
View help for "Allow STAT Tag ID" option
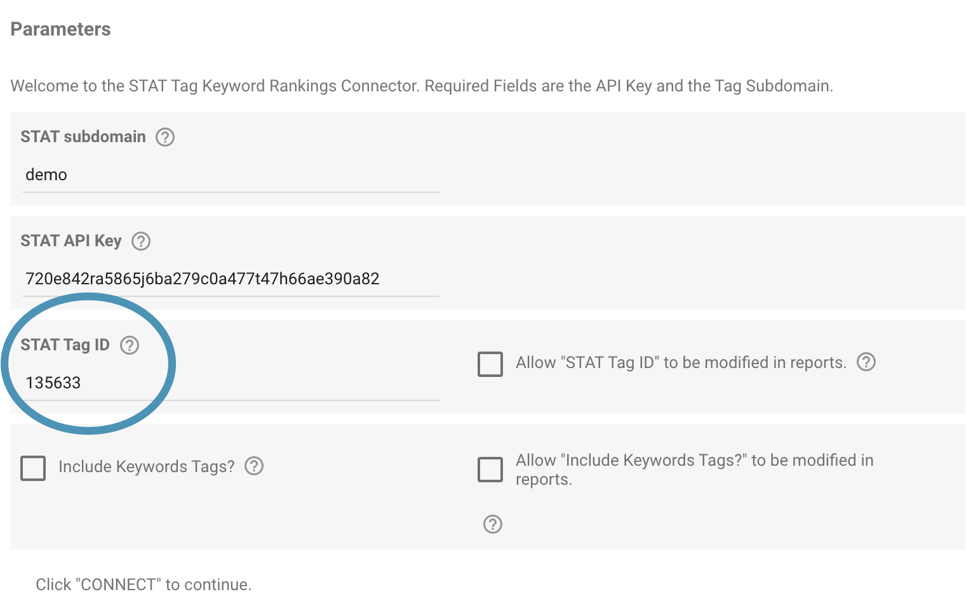pos(867,362)
